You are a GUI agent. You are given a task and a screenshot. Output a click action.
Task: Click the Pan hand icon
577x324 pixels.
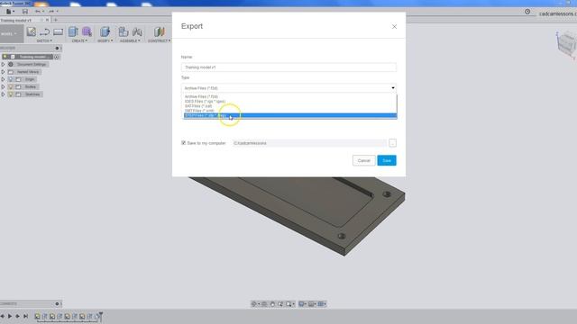click(272, 304)
